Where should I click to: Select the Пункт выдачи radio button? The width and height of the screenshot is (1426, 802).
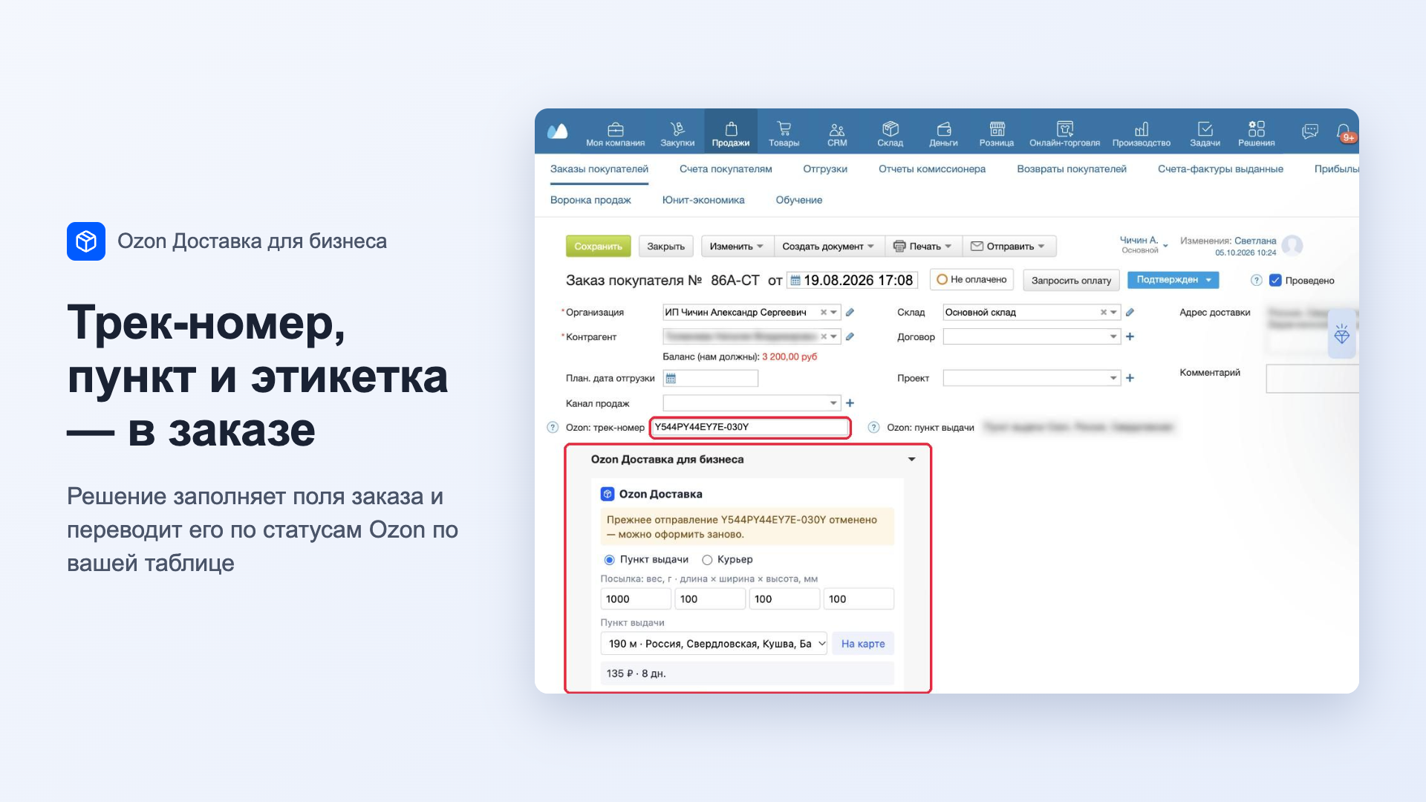(x=609, y=560)
